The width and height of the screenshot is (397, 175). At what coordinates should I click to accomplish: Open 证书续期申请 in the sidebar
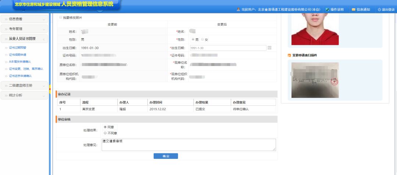coord(17,55)
